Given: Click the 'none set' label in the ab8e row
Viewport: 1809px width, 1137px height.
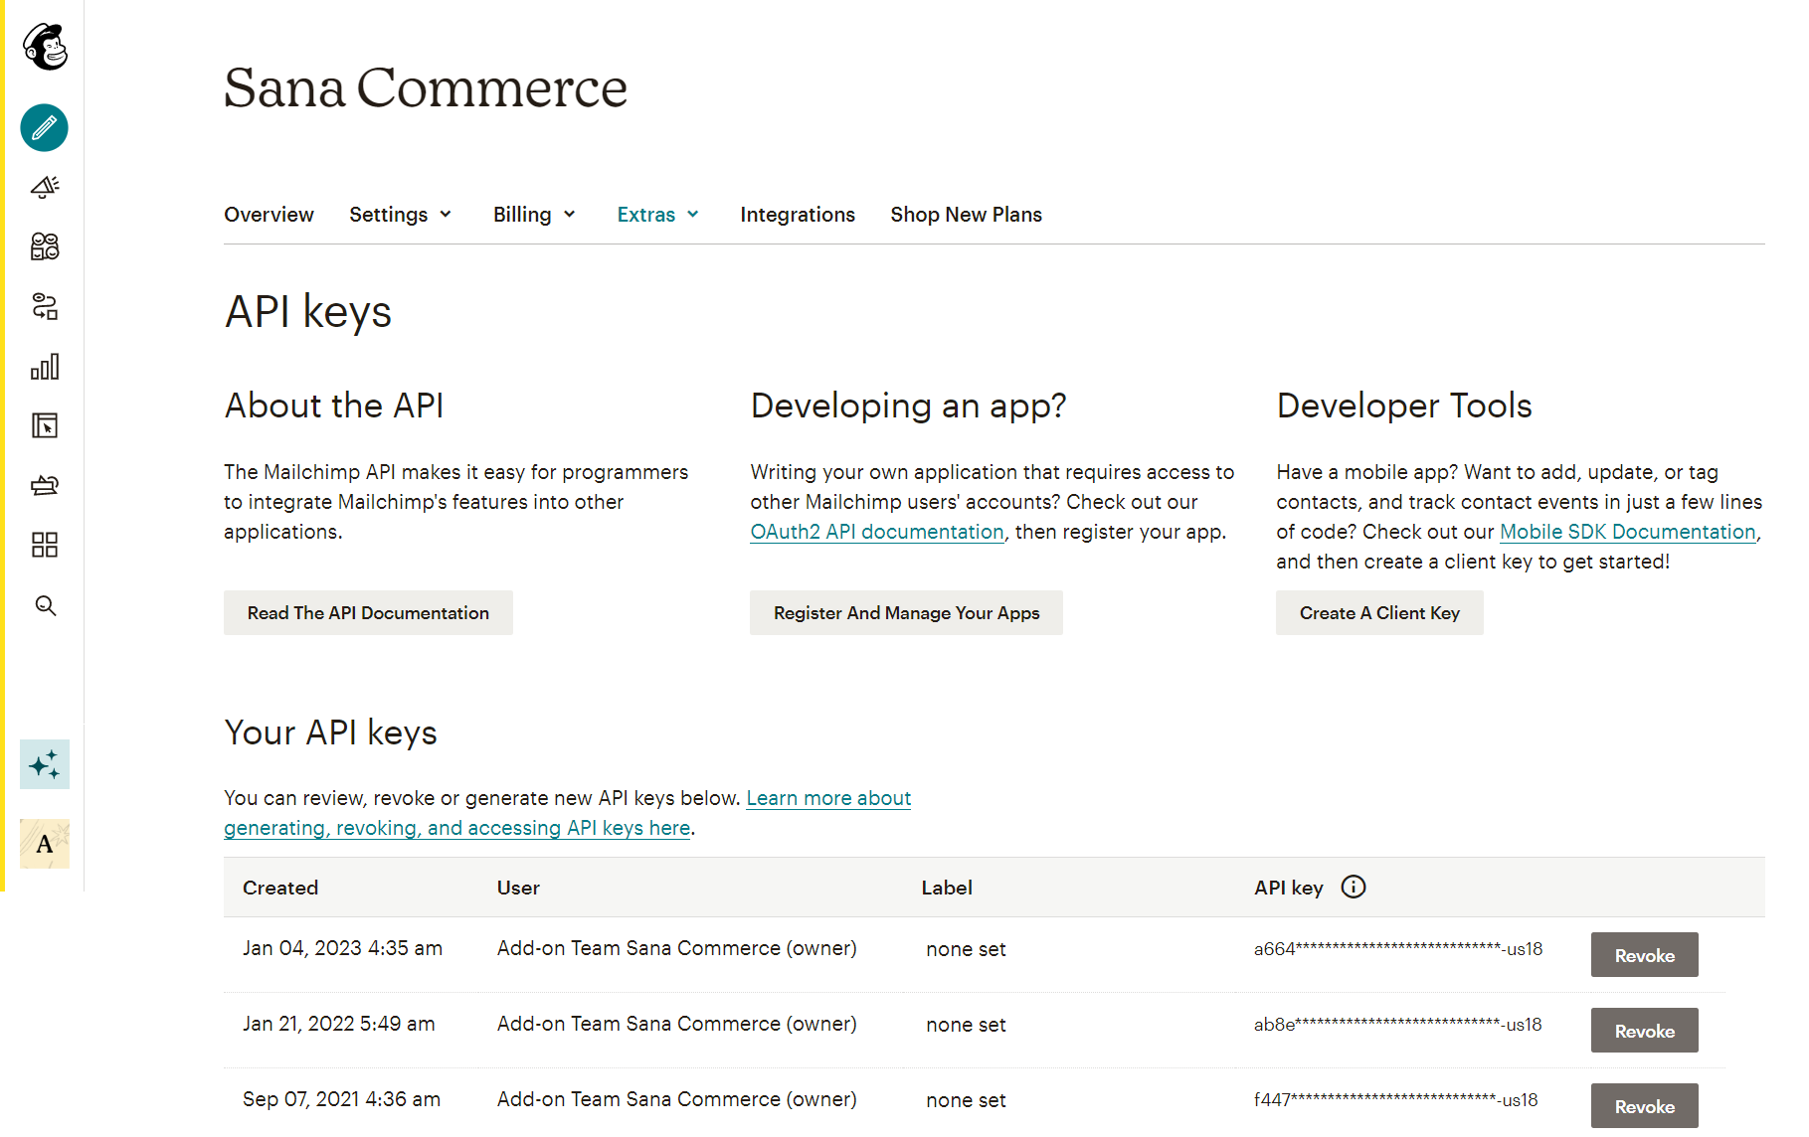Looking at the screenshot, I should pos(966,1025).
